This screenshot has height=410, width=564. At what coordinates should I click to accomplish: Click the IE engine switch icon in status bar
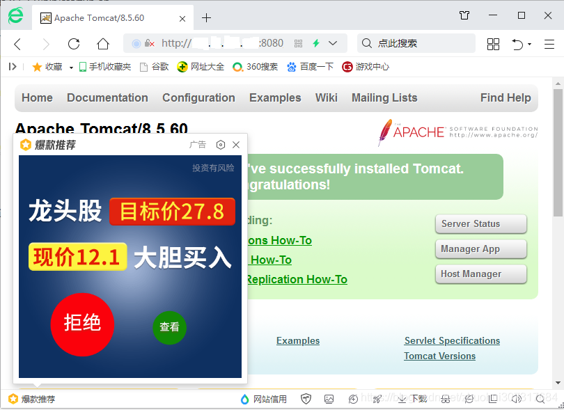pyautogui.click(x=469, y=398)
